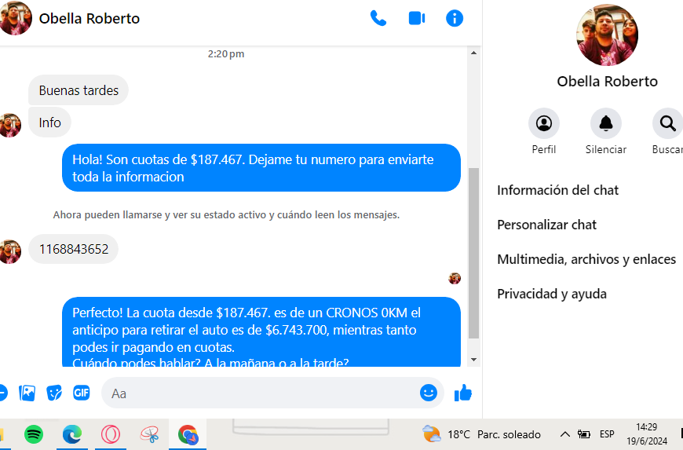The width and height of the screenshot is (683, 450).
Task: Open Spotify from the taskbar
Action: (x=34, y=434)
